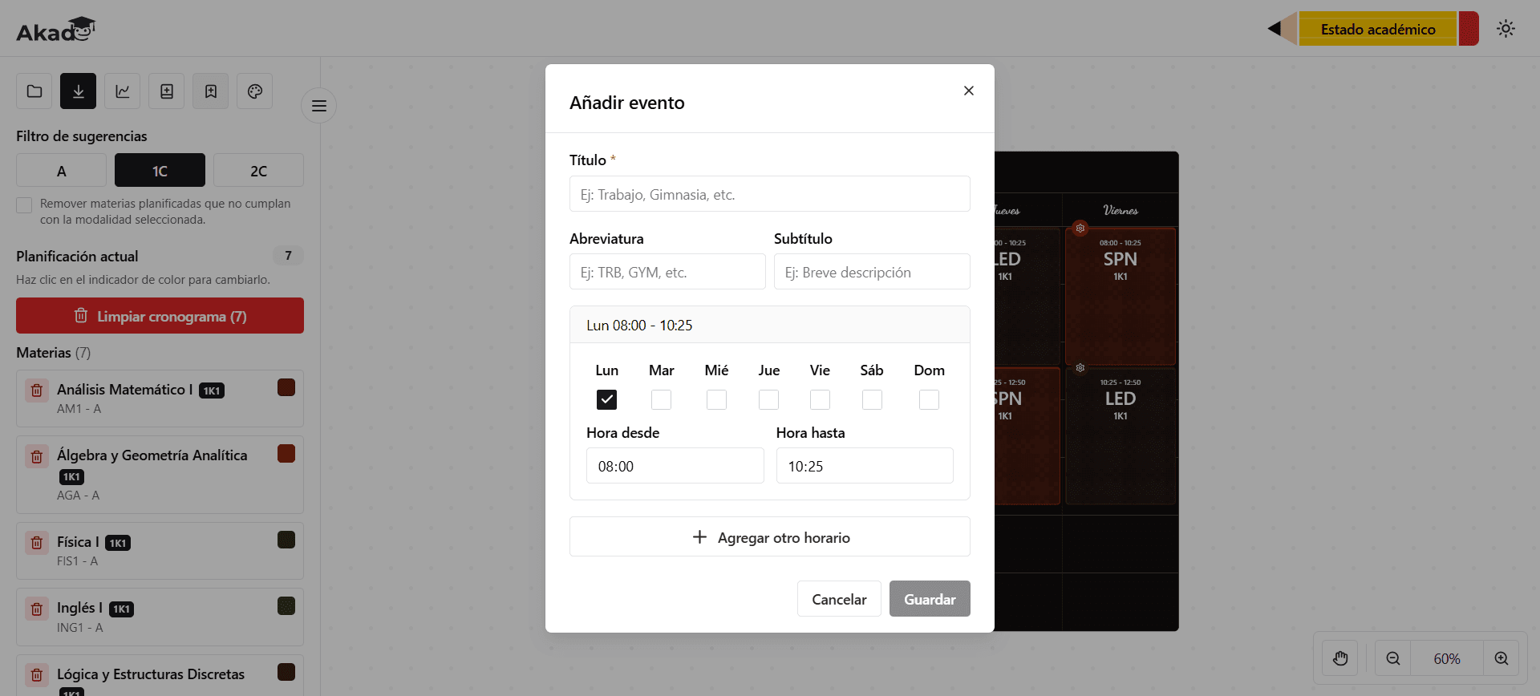Uncheck the Lun day checkbox

(607, 399)
